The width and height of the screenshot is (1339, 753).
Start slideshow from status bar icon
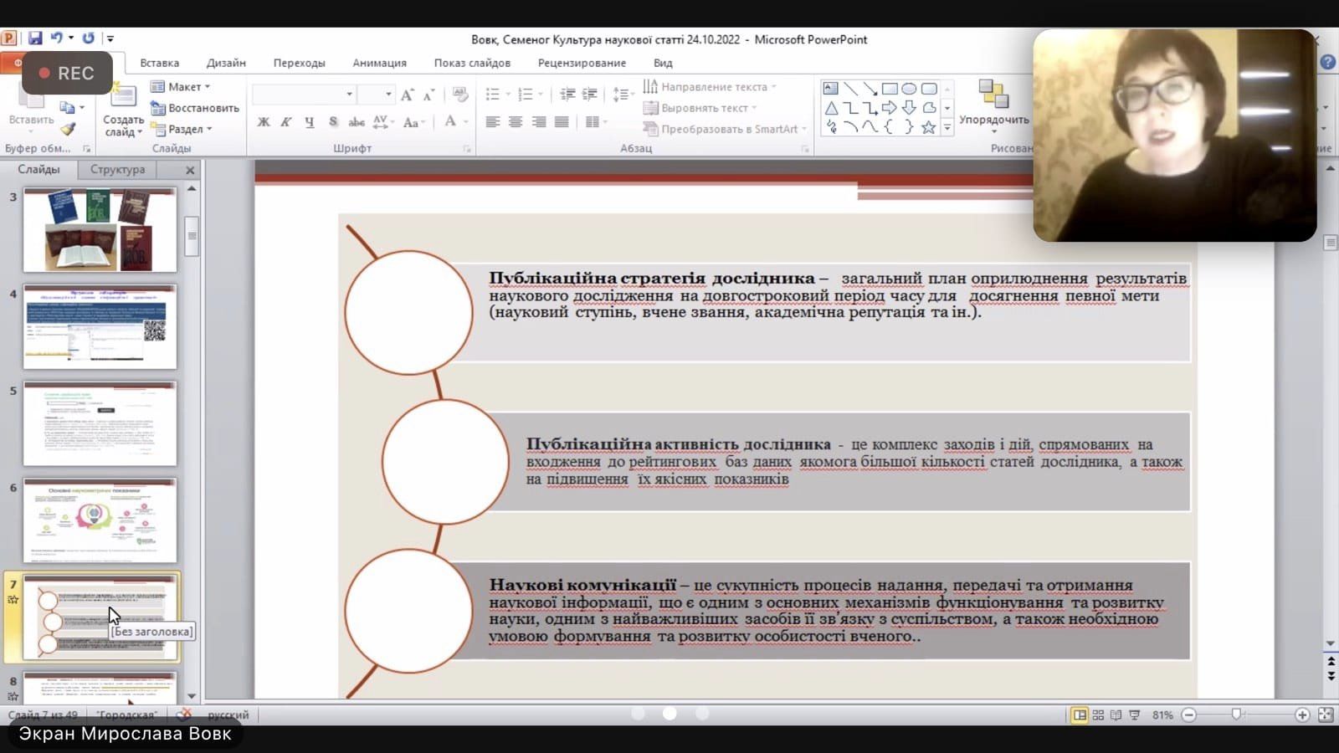[x=1135, y=715]
